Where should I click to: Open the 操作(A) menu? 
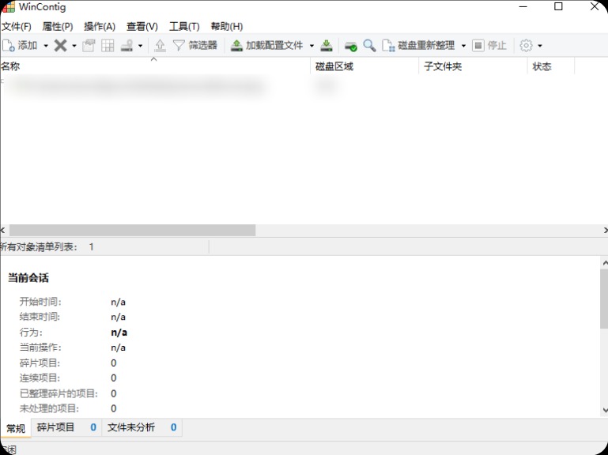[100, 26]
